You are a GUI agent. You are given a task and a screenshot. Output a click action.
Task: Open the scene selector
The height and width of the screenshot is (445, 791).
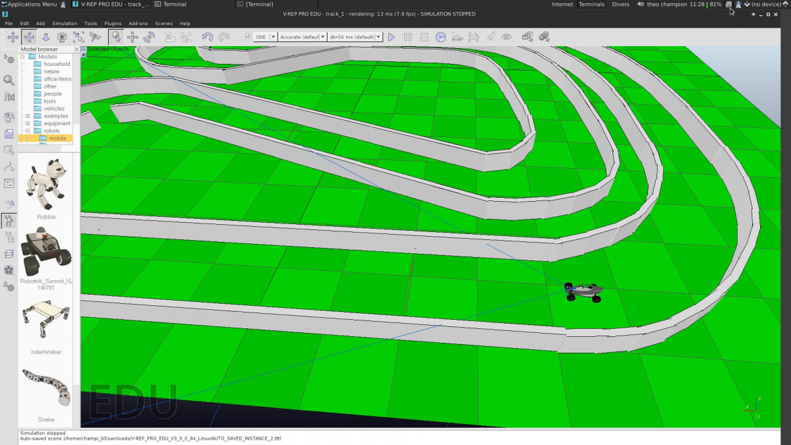[544, 38]
